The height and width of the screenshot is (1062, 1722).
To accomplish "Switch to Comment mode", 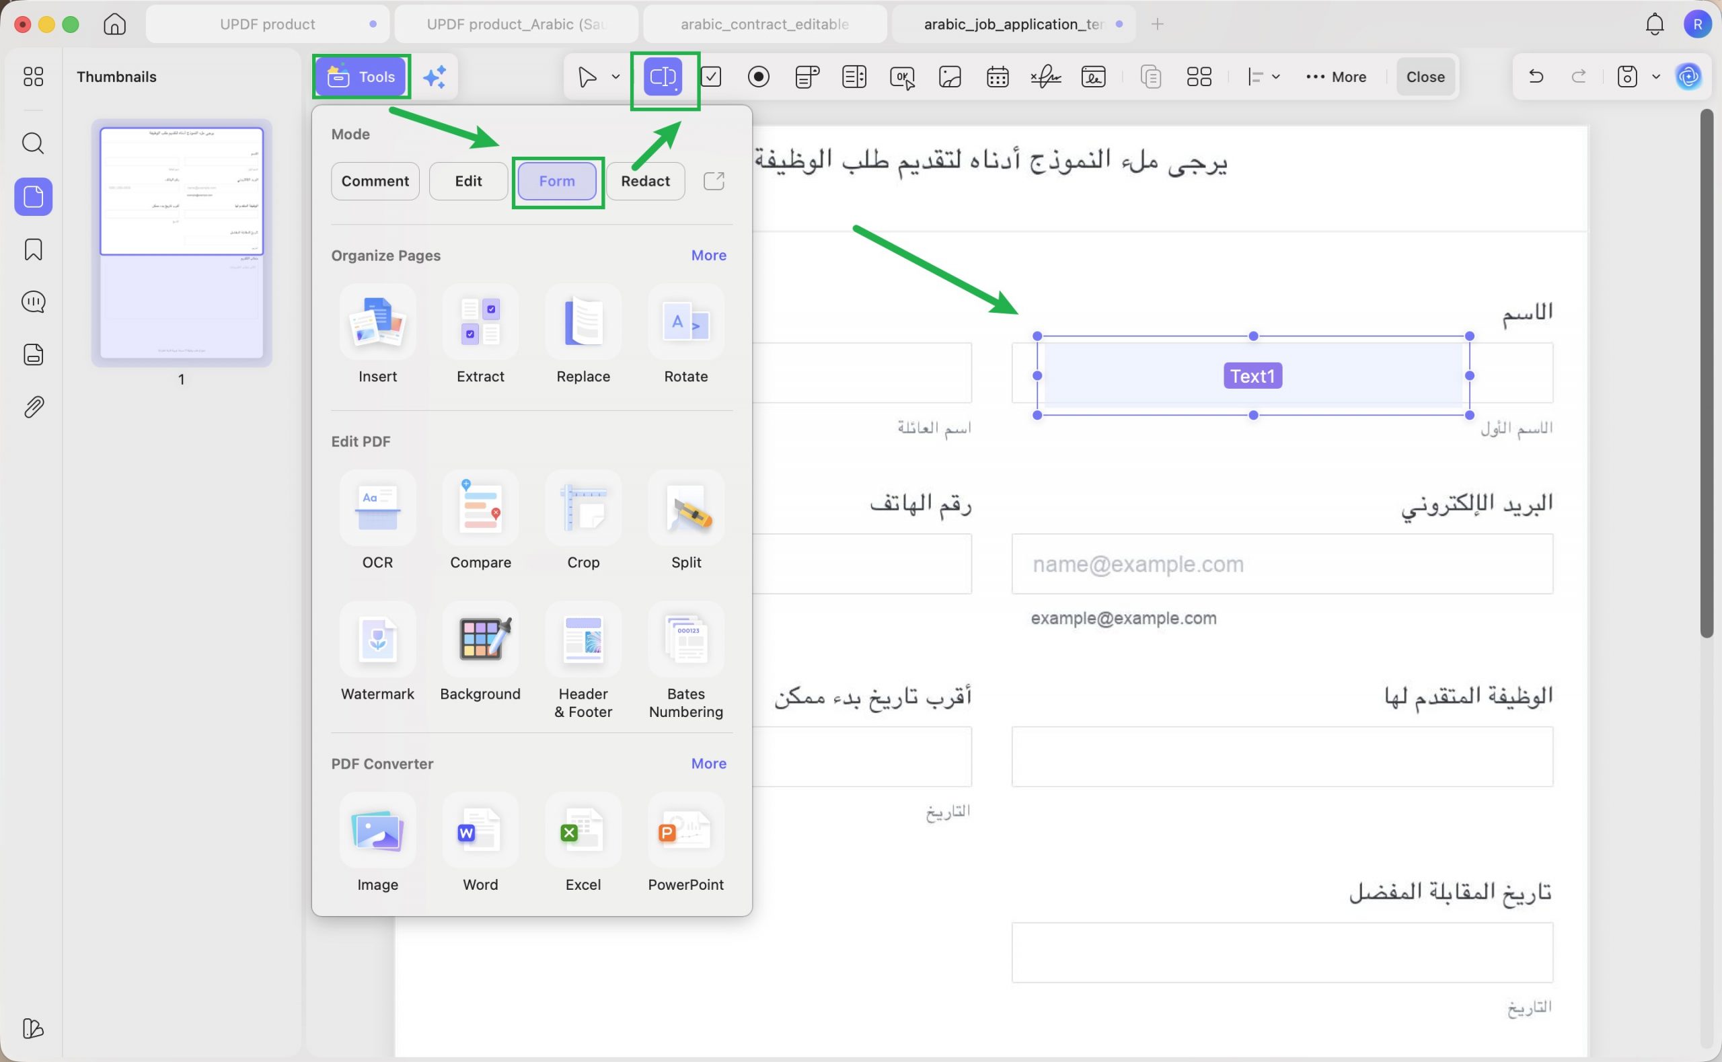I will [375, 181].
